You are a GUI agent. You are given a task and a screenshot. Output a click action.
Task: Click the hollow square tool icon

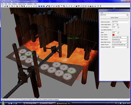[59, 6]
